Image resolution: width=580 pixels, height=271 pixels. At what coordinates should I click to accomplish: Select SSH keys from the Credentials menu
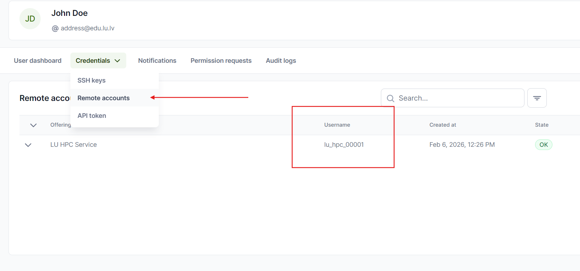[x=92, y=80]
